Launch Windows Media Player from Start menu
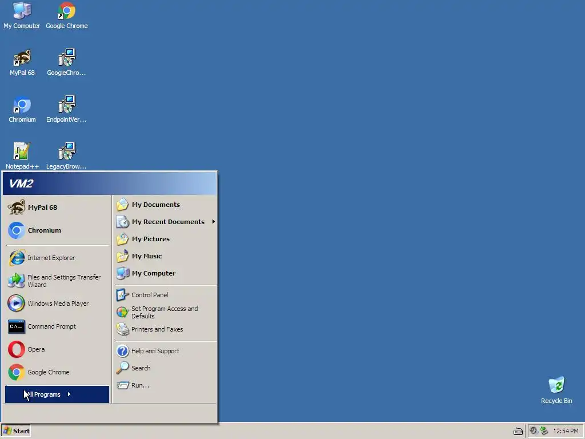 [x=58, y=304]
